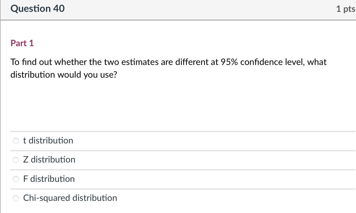The width and height of the screenshot is (356, 213).
Task: Click the word 'what' ending the first line
Action: point(317,62)
